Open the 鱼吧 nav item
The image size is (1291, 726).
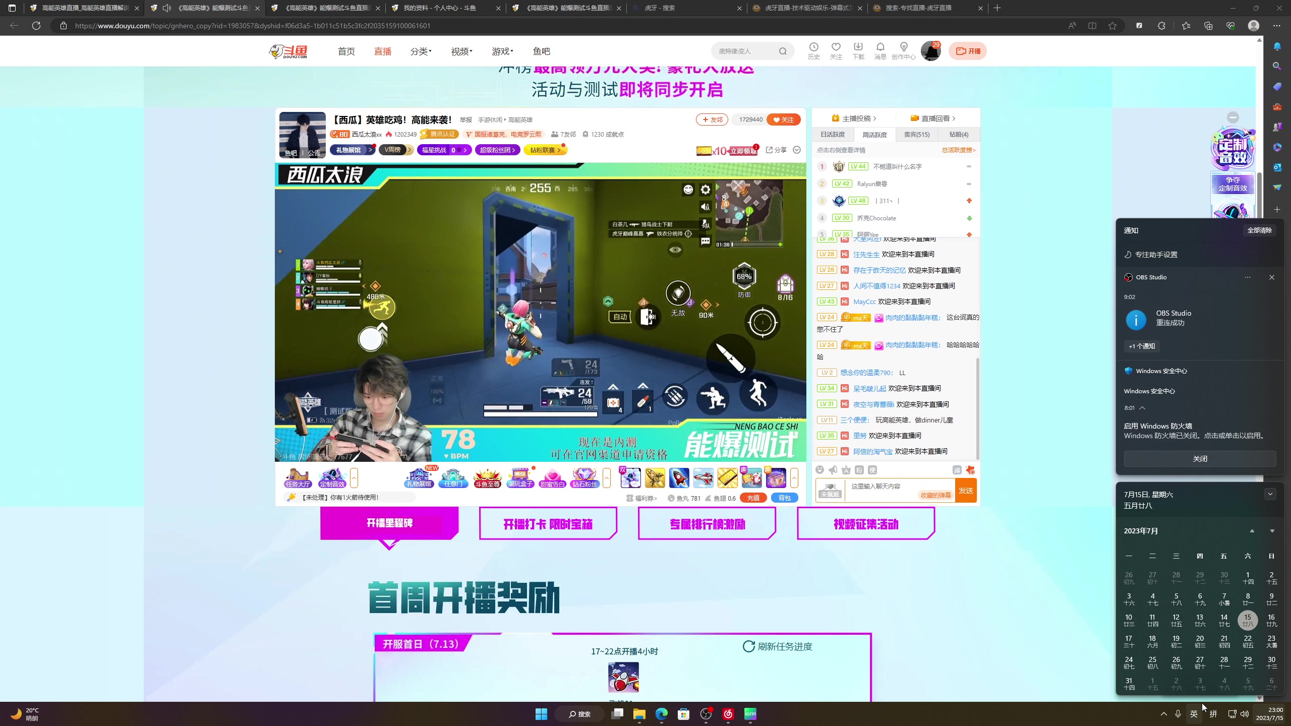(541, 51)
